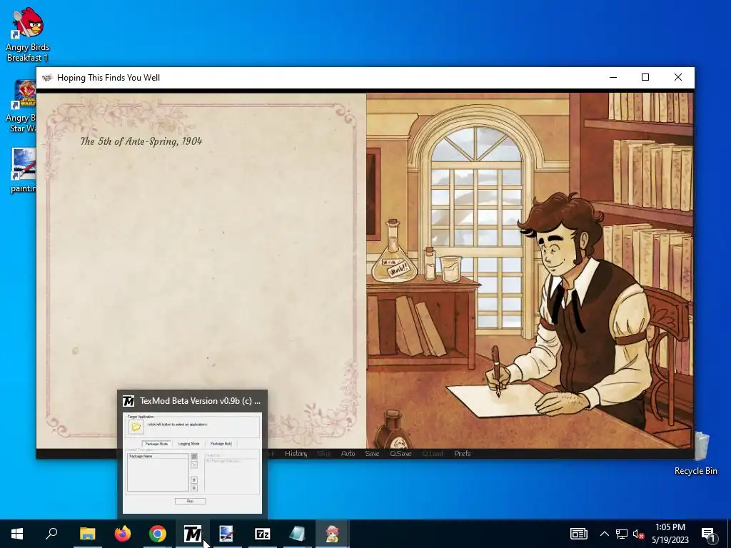Open the network status tray icon

tap(622, 534)
